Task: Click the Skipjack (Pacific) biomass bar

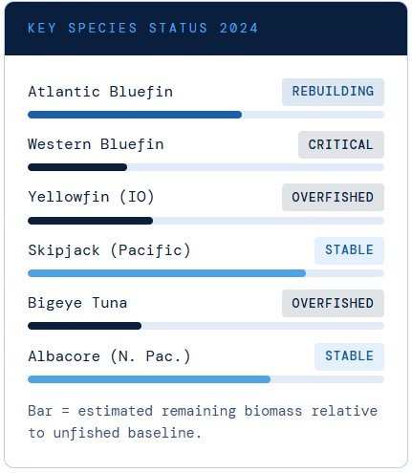Action: pos(206,273)
